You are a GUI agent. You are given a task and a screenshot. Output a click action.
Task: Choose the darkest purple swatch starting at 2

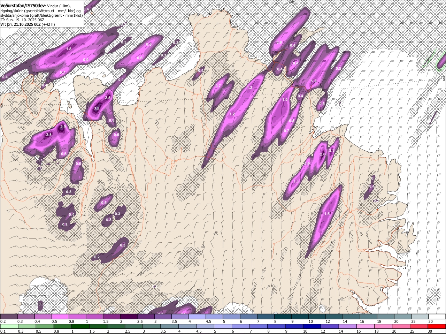coord(129,316)
